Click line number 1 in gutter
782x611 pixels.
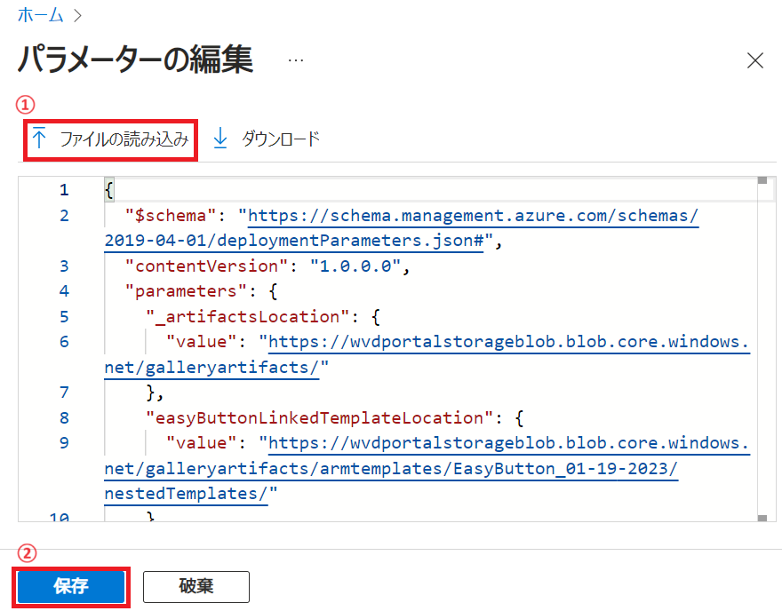point(64,190)
